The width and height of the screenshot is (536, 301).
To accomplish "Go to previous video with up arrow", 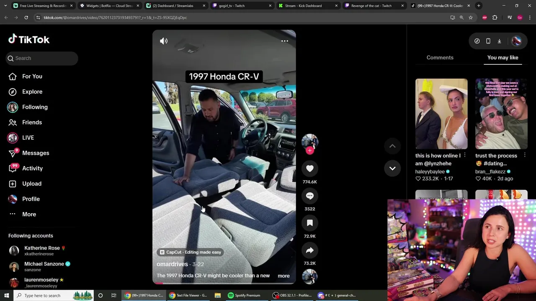I will 392,146.
